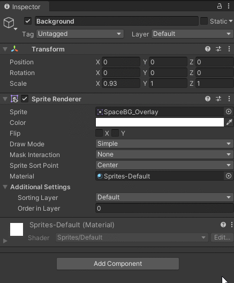Lock the Inspector panel with padlock icon
Image resolution: width=234 pixels, height=283 pixels.
pos(219,6)
